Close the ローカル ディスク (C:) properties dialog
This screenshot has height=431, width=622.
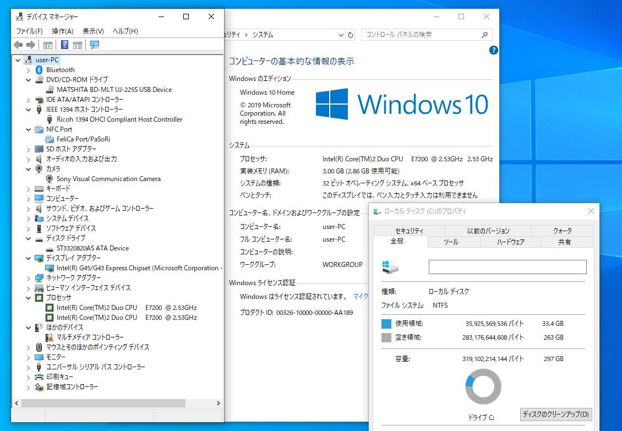coord(591,211)
